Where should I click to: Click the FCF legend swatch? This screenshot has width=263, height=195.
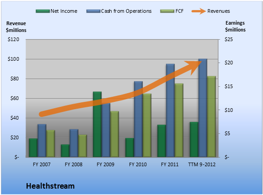pos(167,11)
